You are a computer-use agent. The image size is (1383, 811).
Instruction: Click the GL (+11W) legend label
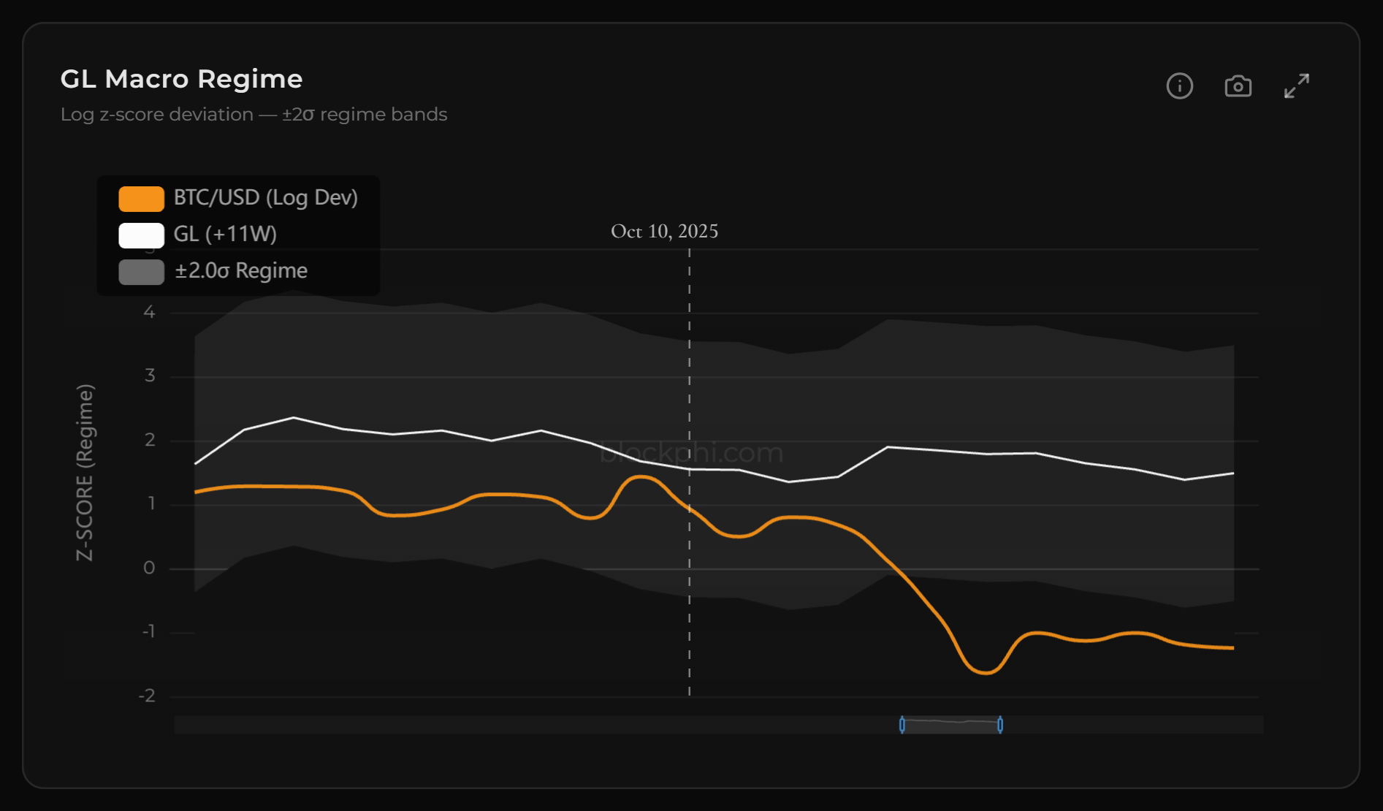click(225, 235)
